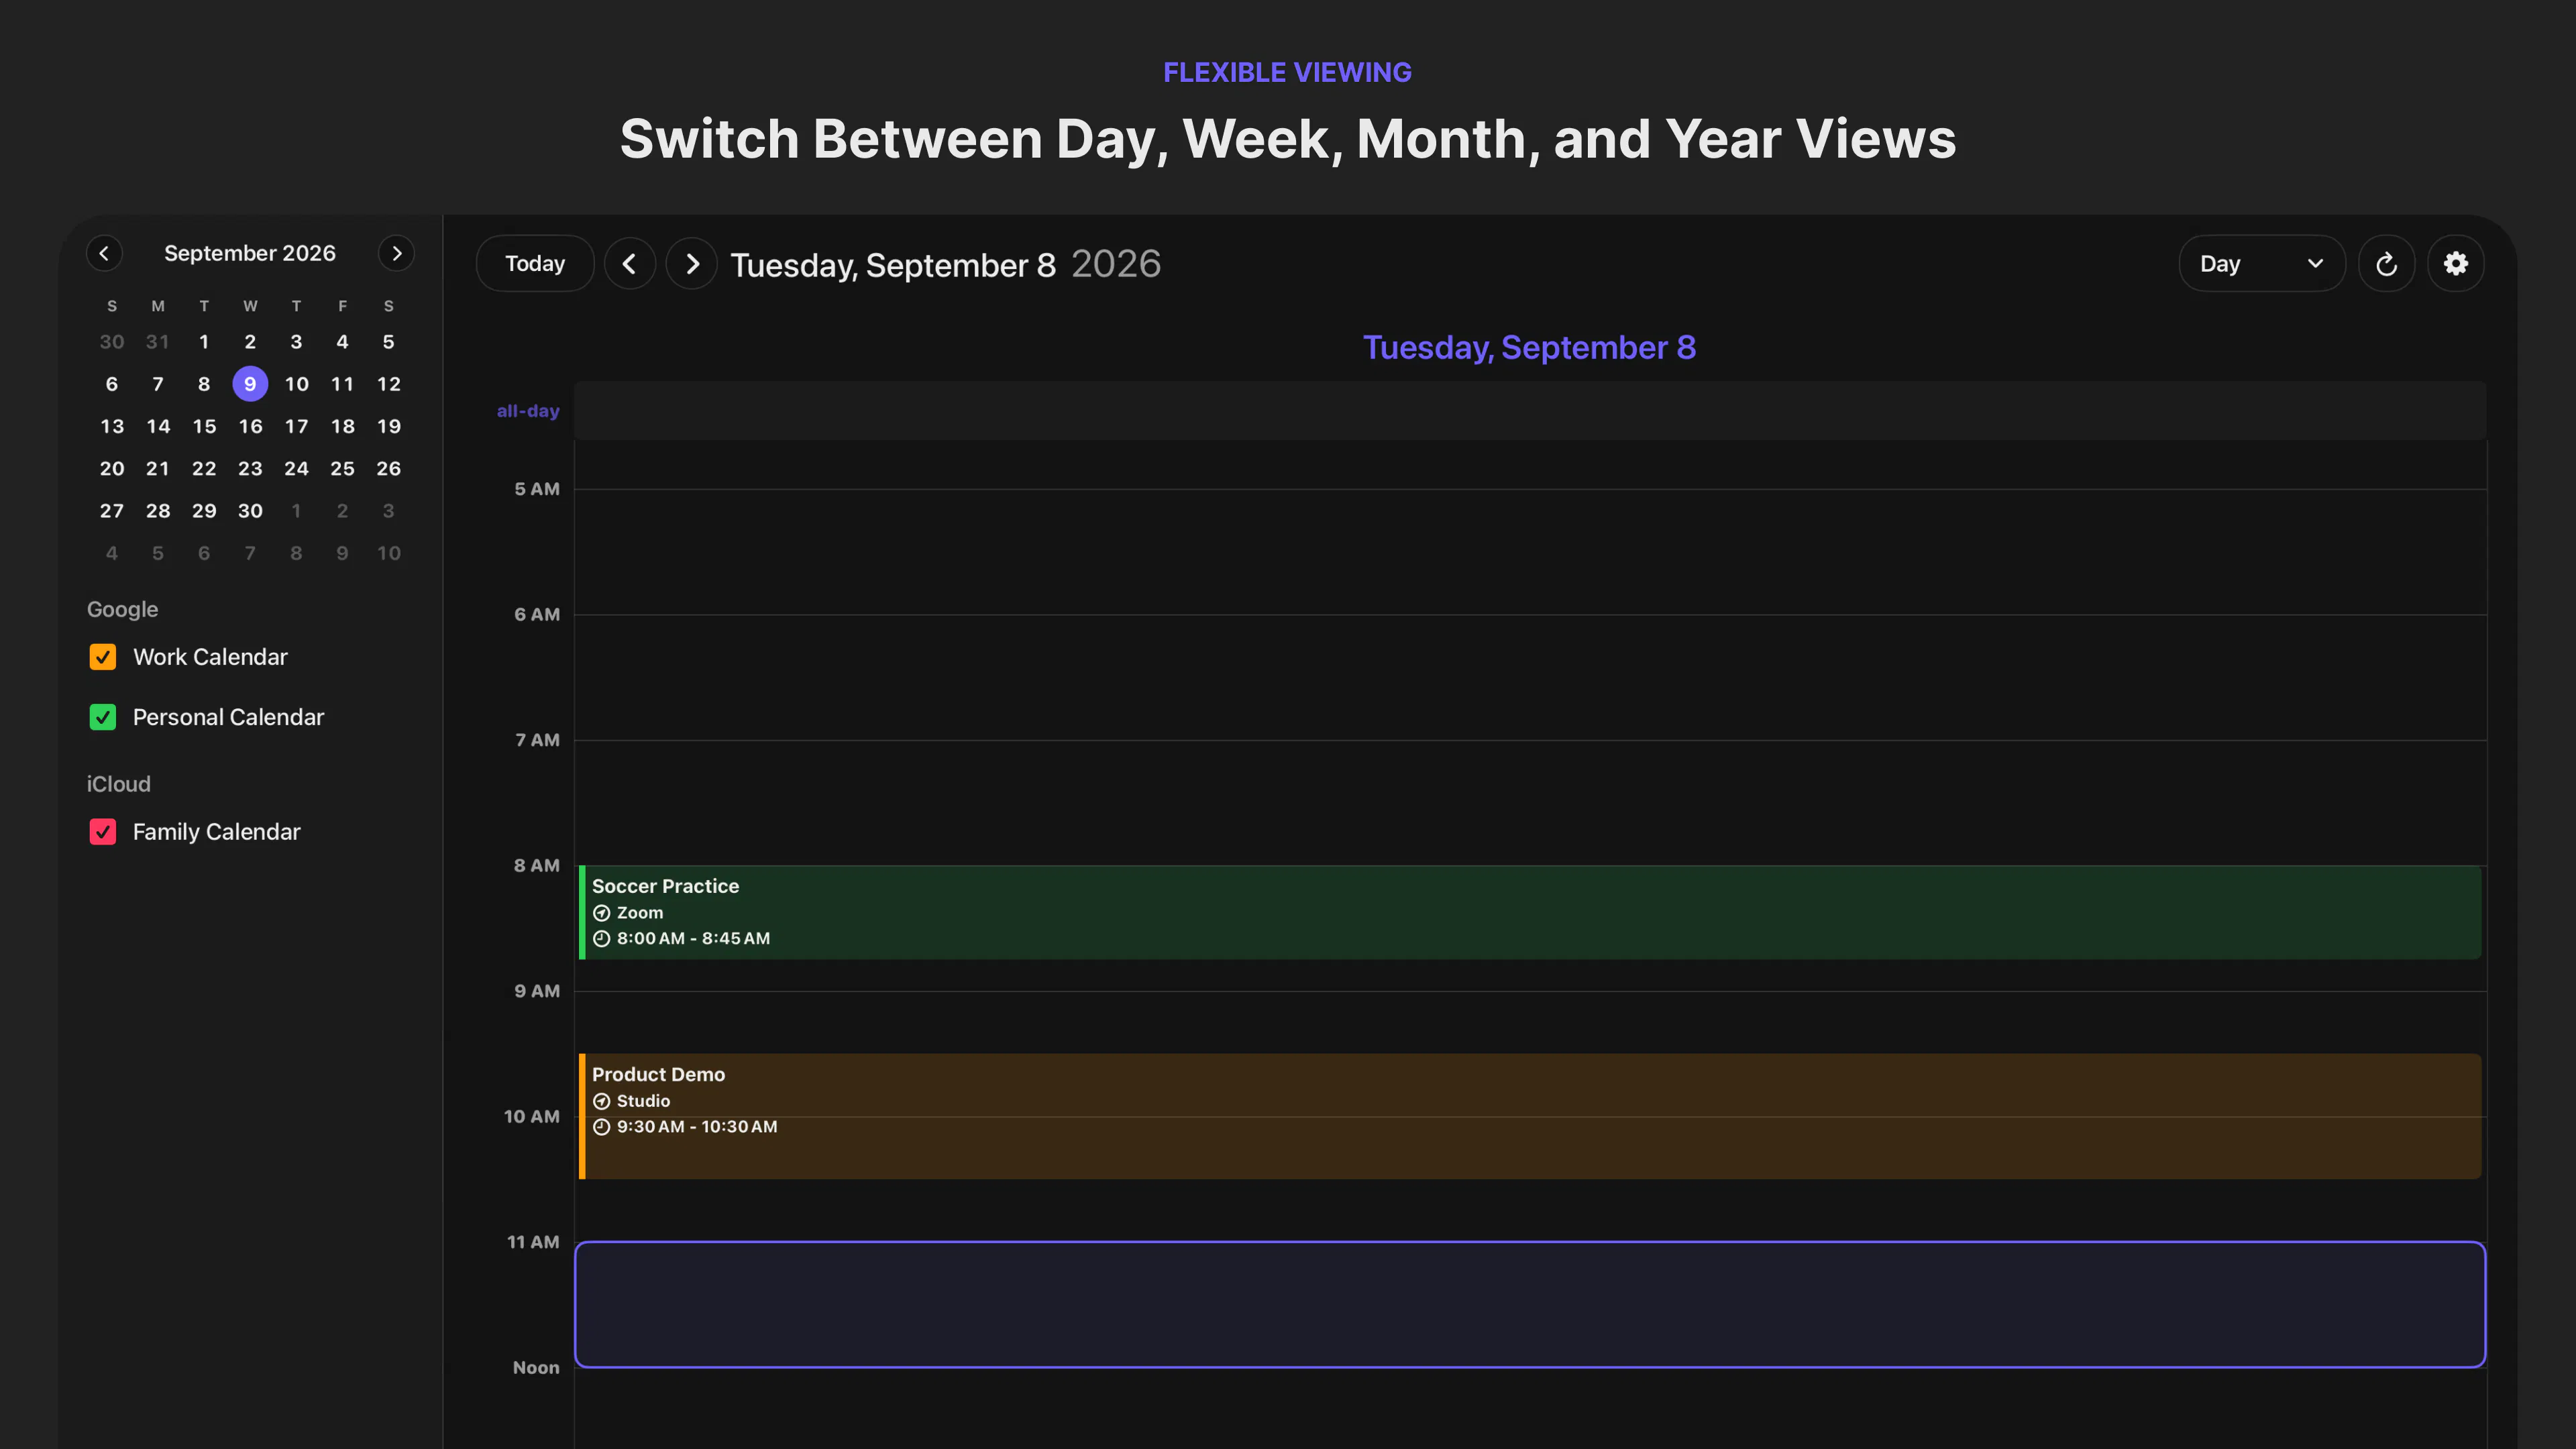Click the Google account section header
2576x1449 pixels.
point(122,609)
